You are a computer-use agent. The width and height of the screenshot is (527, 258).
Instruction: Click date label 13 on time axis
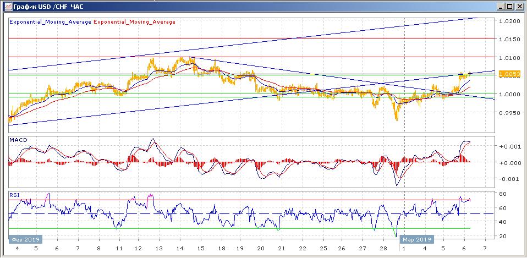click(x=160, y=249)
